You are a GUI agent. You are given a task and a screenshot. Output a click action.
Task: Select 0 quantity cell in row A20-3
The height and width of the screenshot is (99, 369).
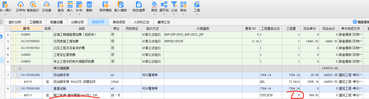coord(291,95)
